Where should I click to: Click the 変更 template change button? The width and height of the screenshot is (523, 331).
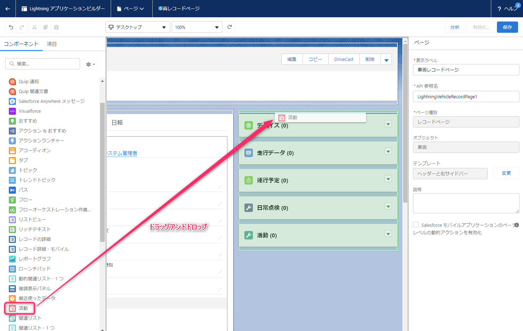pyautogui.click(x=506, y=173)
